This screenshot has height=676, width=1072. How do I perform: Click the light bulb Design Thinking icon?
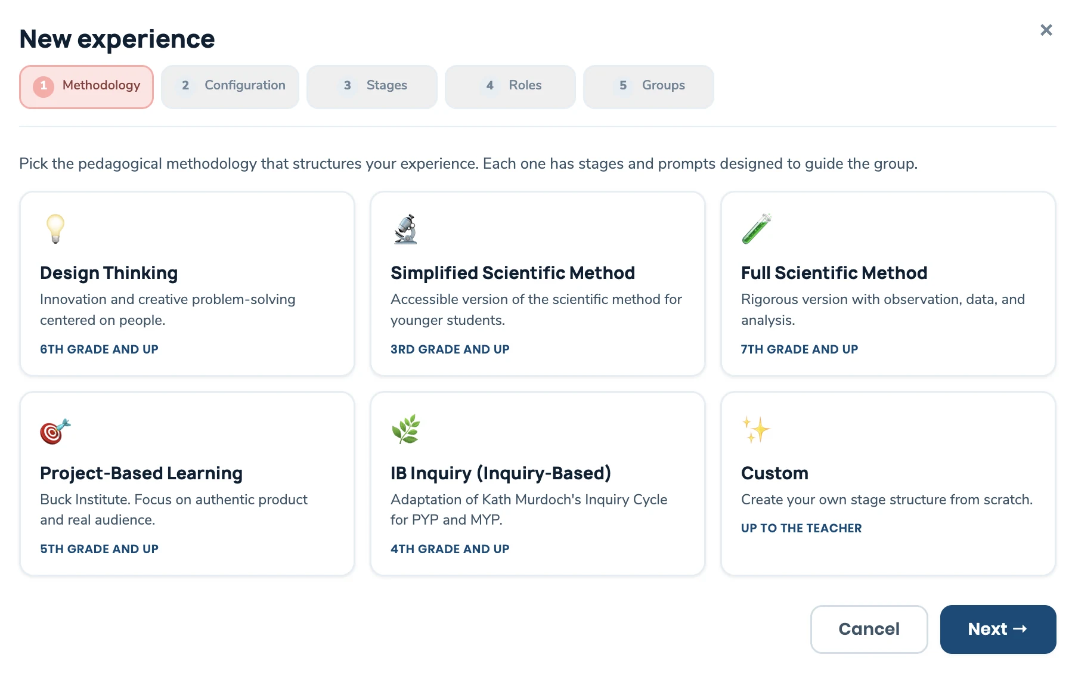(55, 229)
